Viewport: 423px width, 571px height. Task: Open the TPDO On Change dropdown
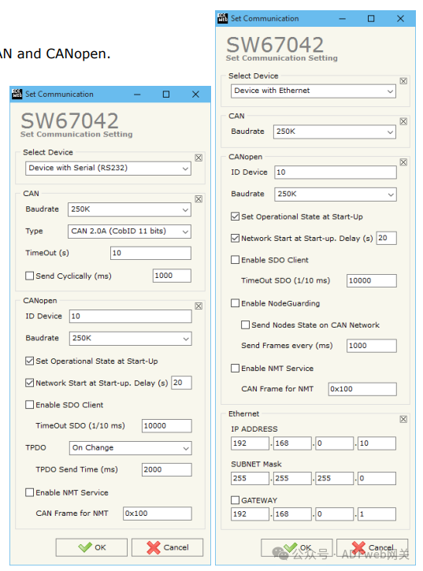pyautogui.click(x=131, y=448)
